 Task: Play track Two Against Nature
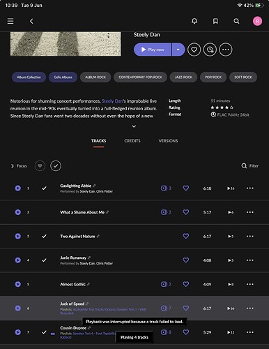(18, 236)
